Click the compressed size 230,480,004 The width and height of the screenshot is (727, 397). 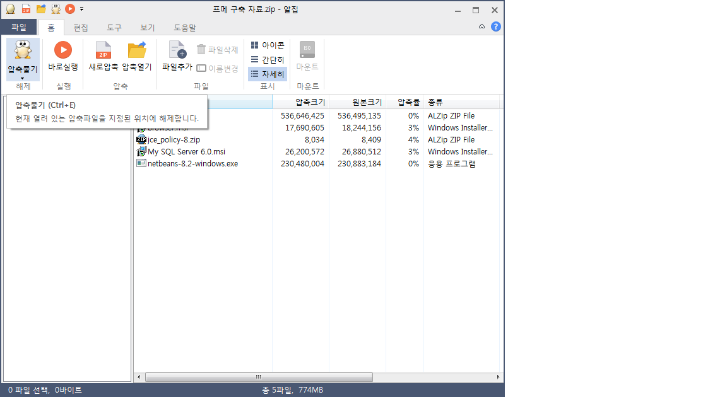(302, 164)
